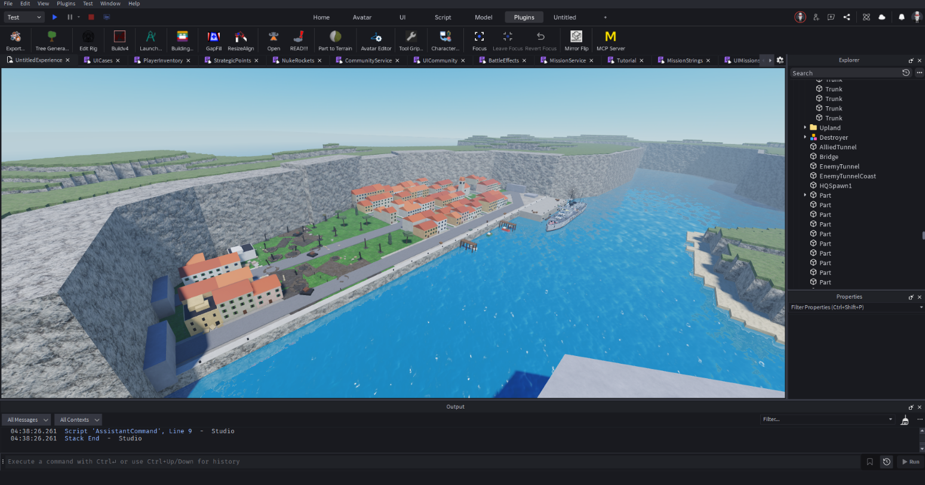
Task: Launch the Edit Rig plugin
Action: pyautogui.click(x=88, y=41)
